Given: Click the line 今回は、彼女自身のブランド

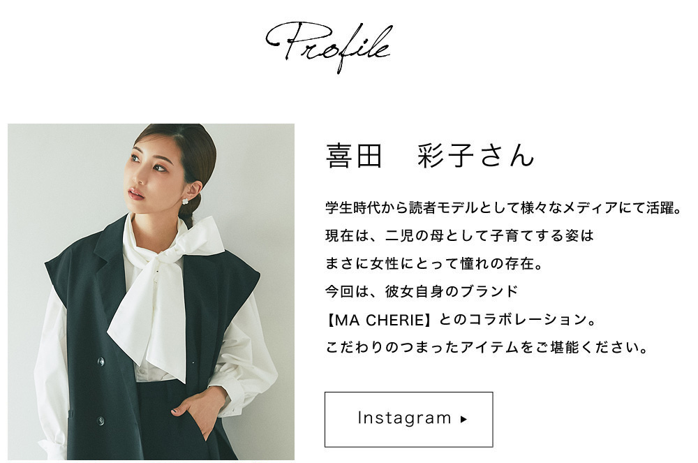Looking at the screenshot, I should [x=422, y=291].
